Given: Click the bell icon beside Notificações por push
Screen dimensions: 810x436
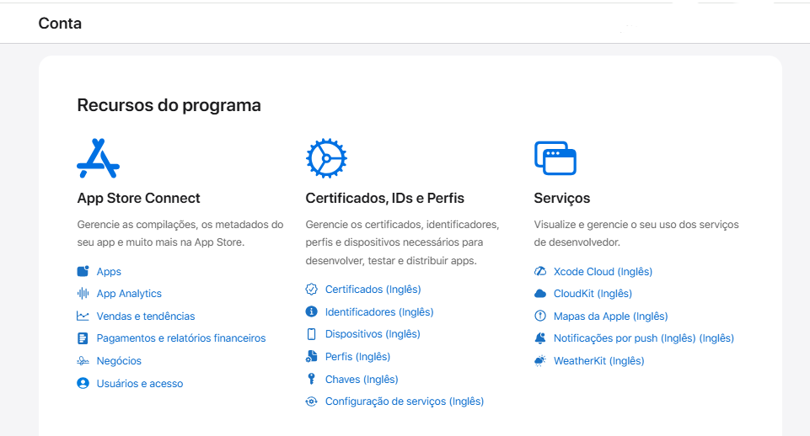Looking at the screenshot, I should pos(540,338).
